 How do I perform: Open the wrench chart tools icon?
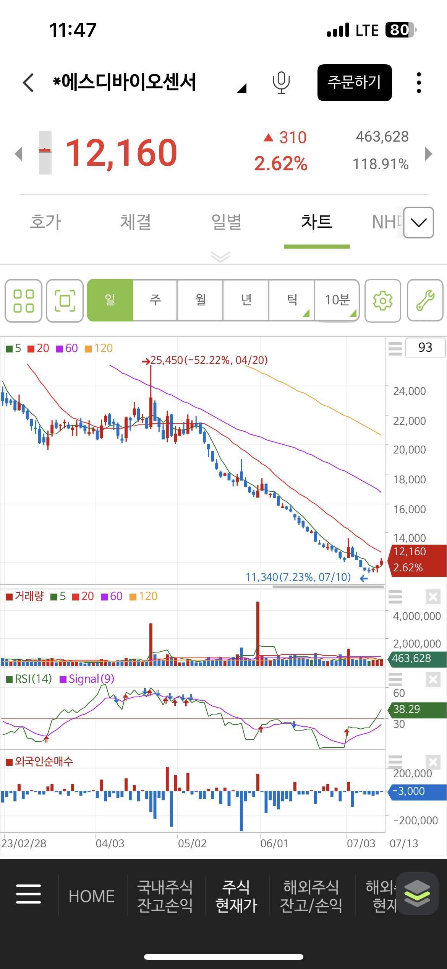pyautogui.click(x=425, y=301)
